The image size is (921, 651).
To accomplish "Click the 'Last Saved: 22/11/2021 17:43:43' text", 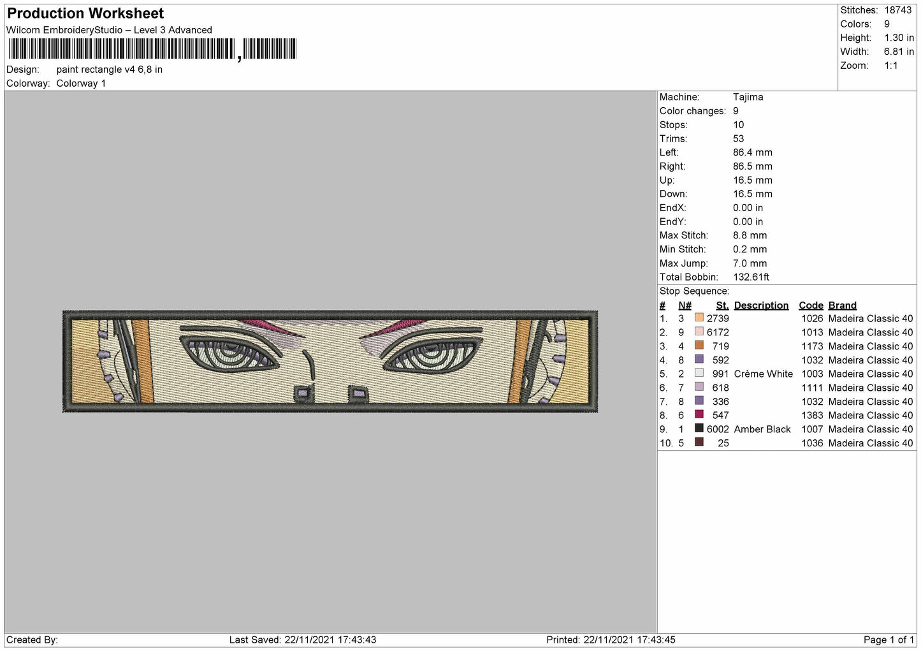I will click(303, 640).
